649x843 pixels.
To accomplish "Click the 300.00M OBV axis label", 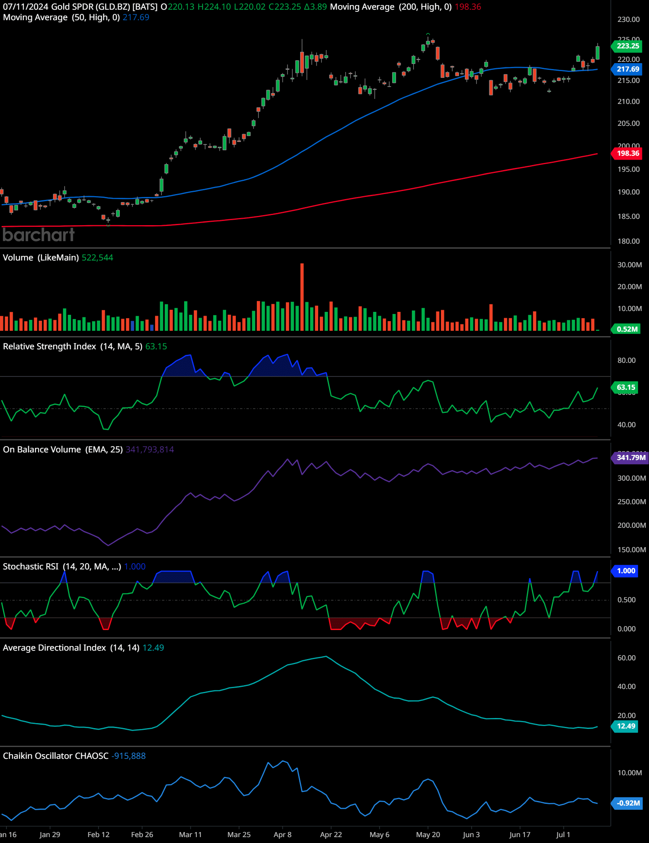I will pyautogui.click(x=632, y=478).
